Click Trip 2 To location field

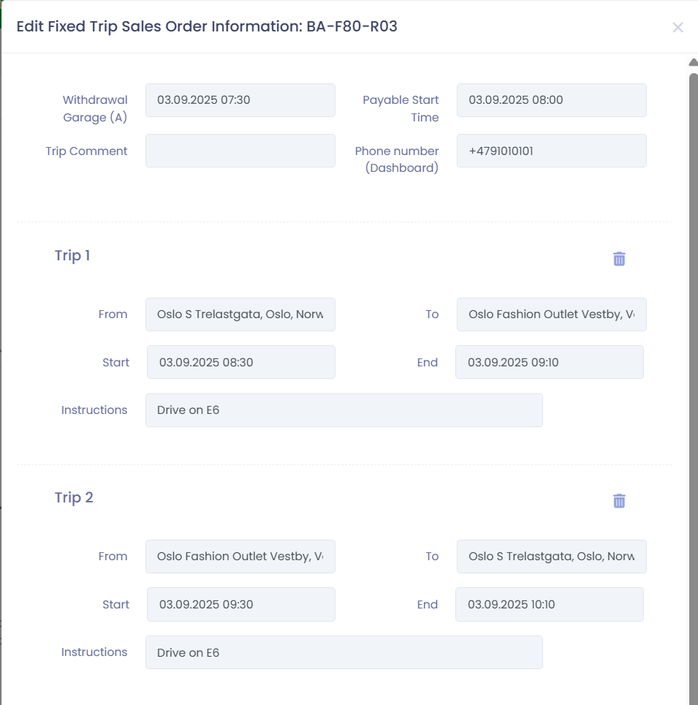click(551, 557)
